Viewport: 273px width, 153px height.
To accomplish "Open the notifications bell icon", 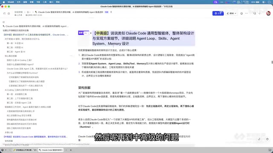I will click(241, 13).
